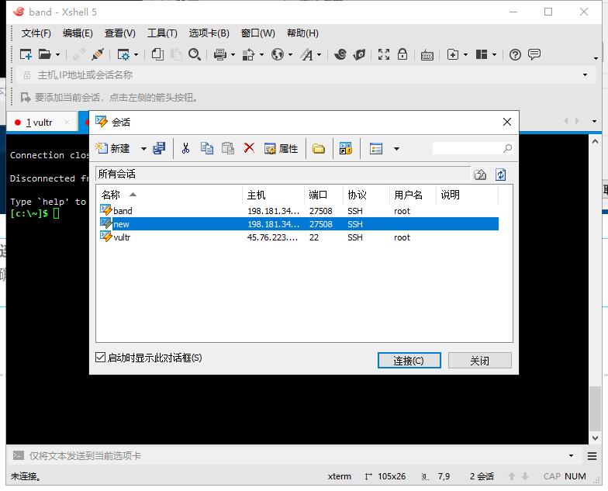This screenshot has height=491, width=608.
Task: Click the Font A icon
Action: pos(307,54)
